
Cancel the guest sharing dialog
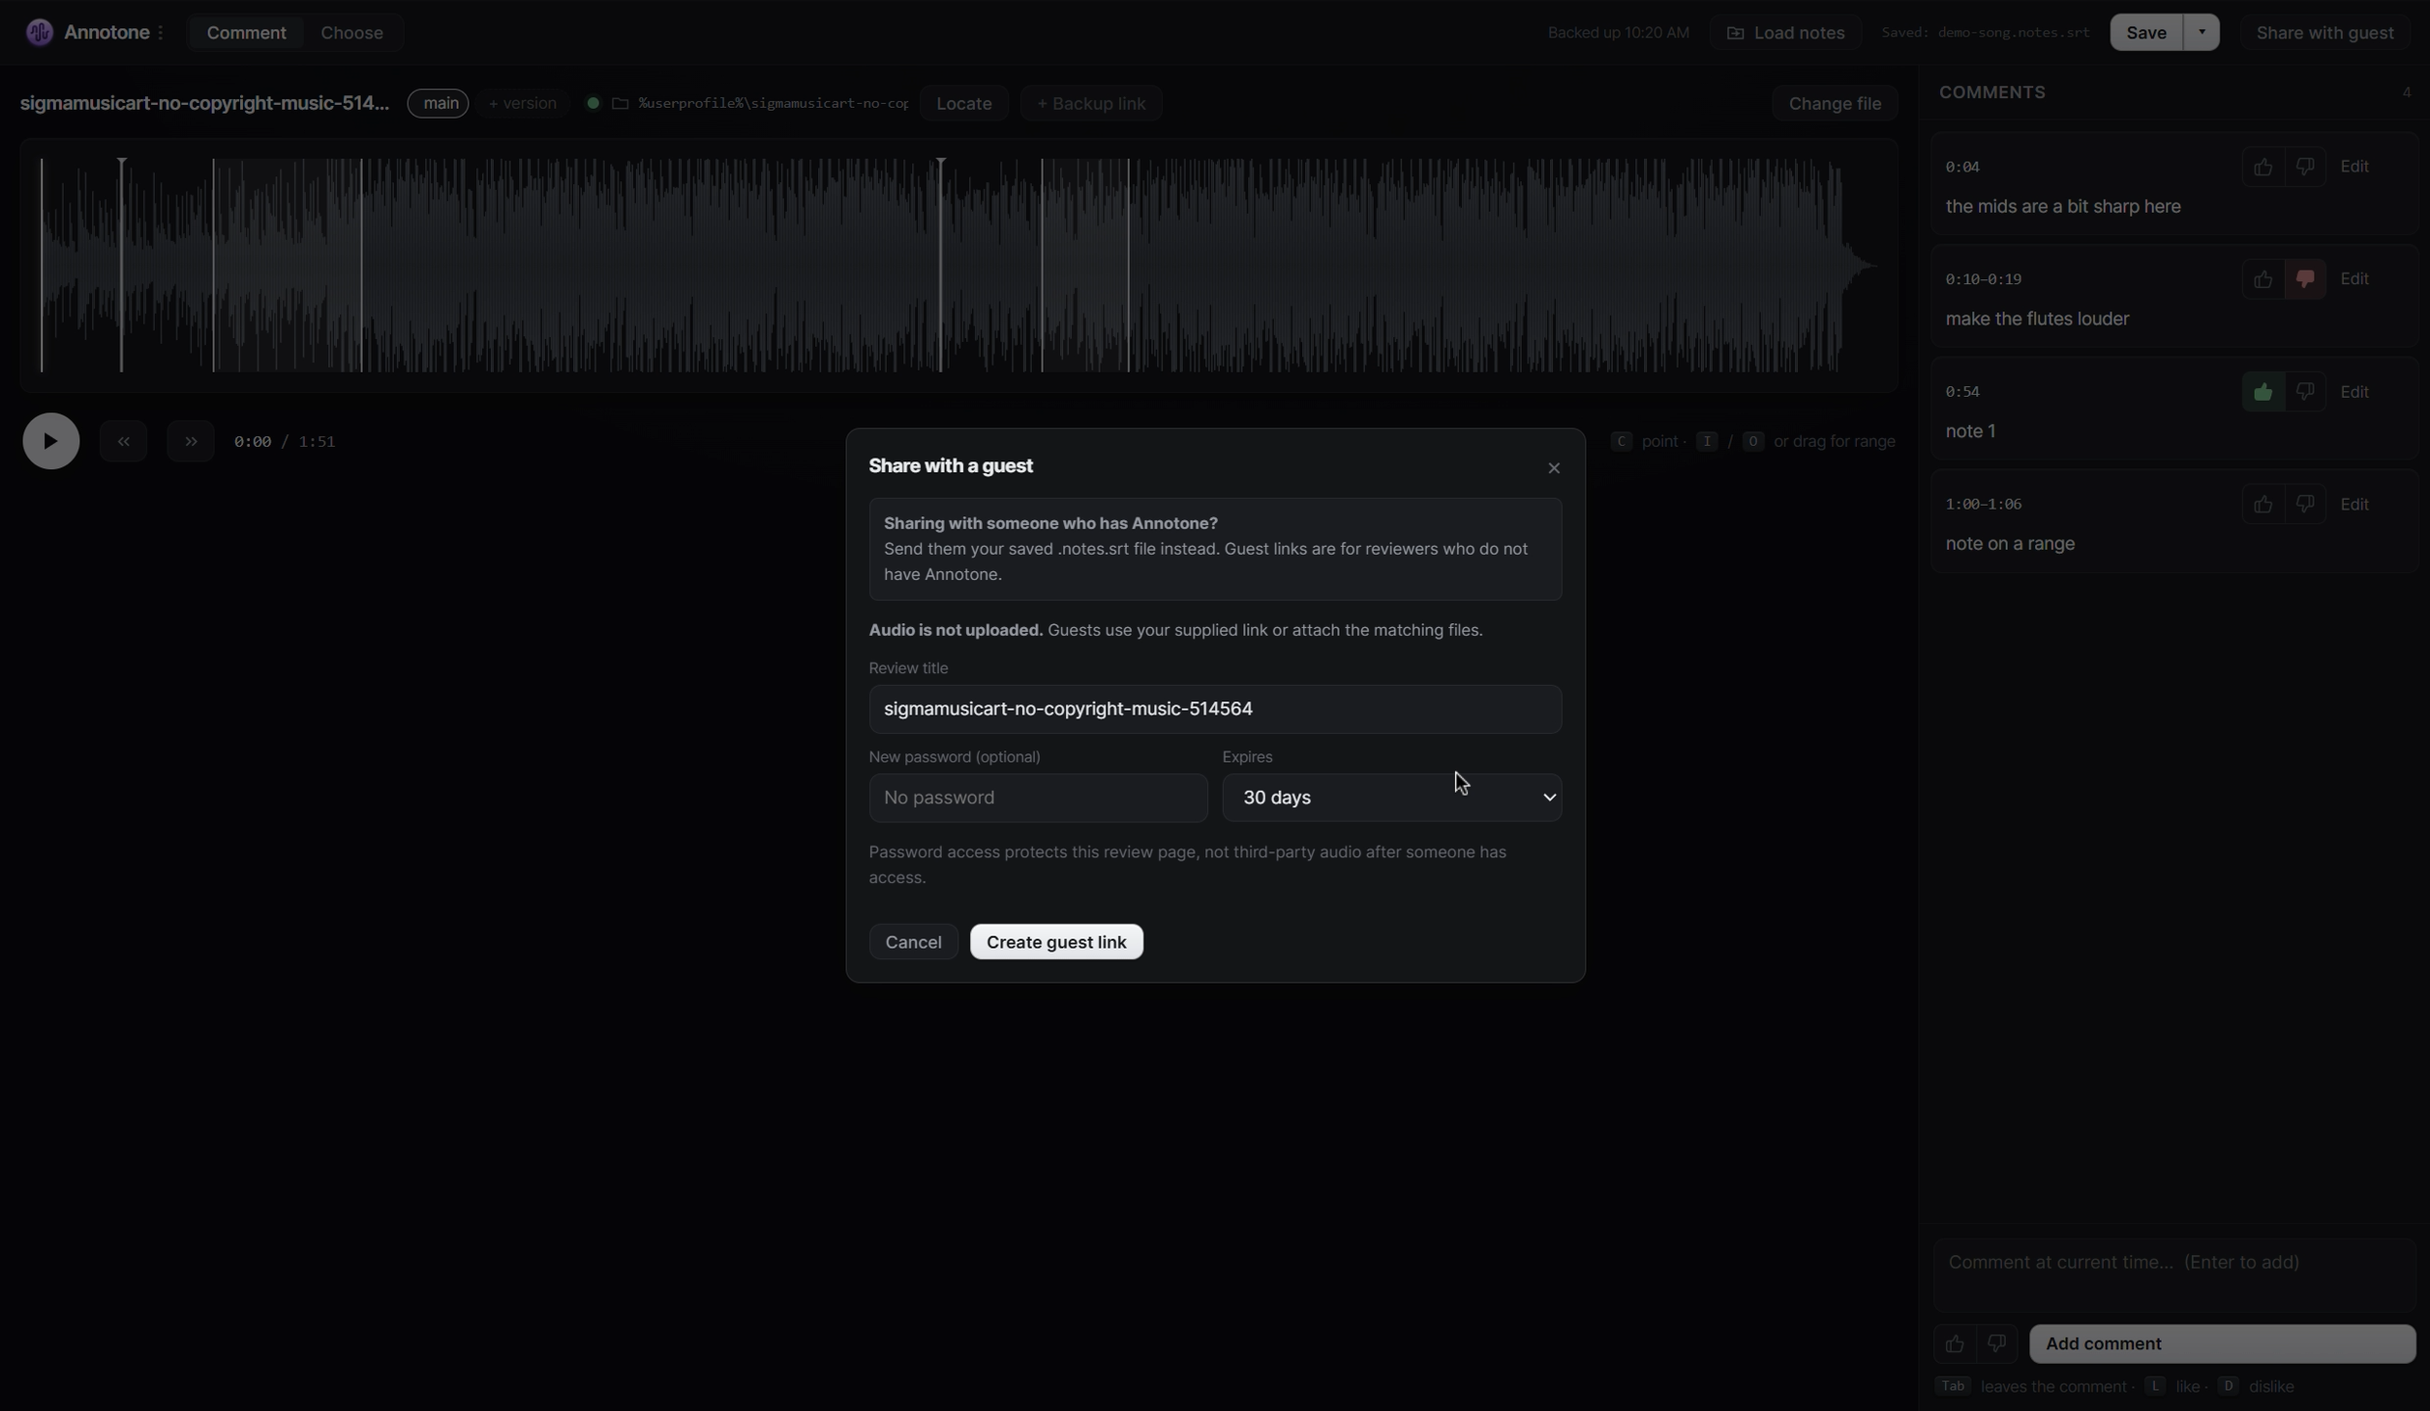coord(913,942)
